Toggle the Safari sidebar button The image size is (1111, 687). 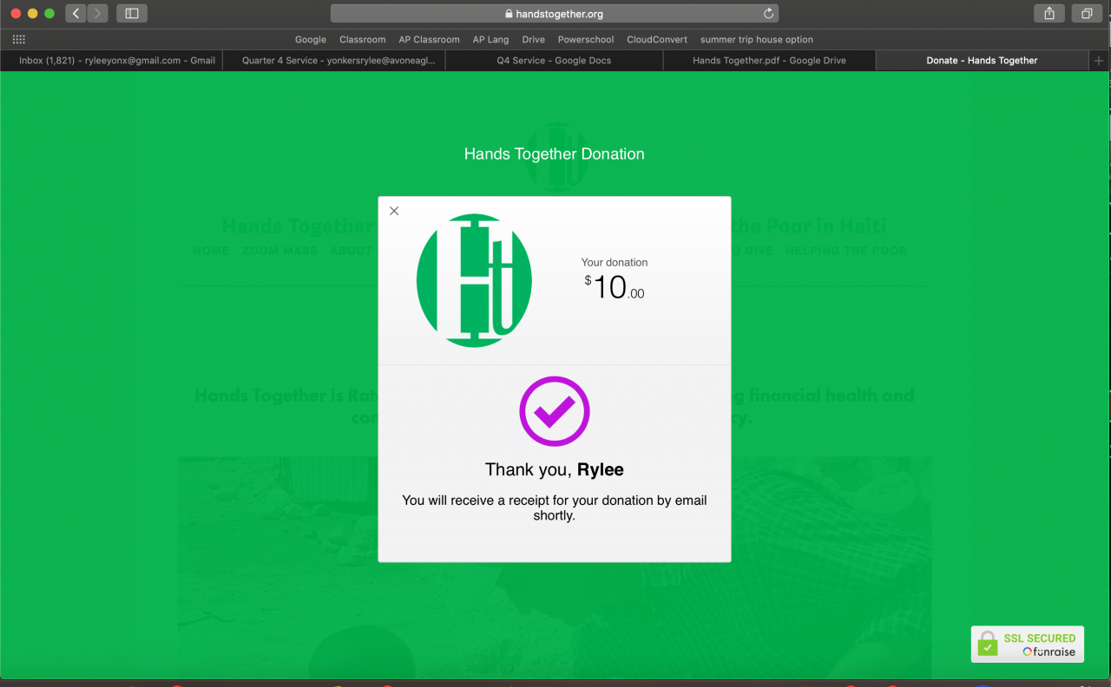(132, 13)
